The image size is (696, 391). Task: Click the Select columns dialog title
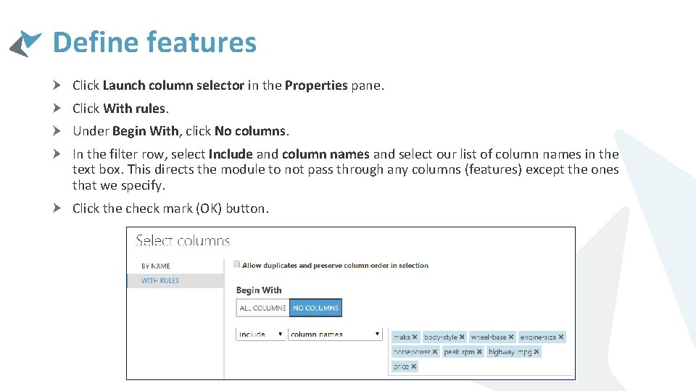(183, 241)
